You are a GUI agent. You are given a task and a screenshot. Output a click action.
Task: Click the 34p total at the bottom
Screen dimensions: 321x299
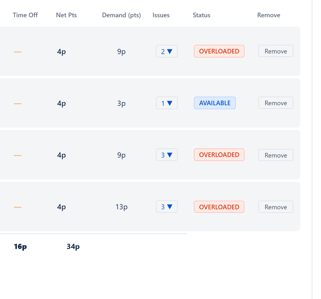(x=73, y=247)
